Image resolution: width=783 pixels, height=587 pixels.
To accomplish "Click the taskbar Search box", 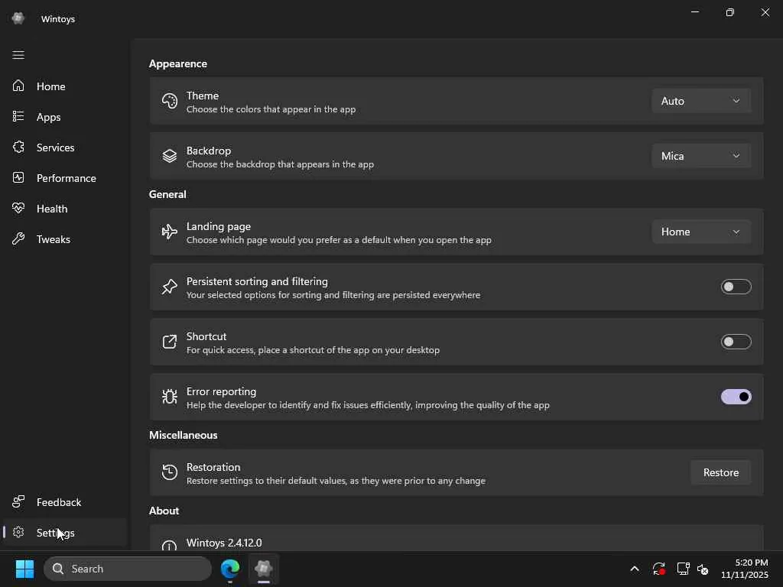I will click(128, 569).
